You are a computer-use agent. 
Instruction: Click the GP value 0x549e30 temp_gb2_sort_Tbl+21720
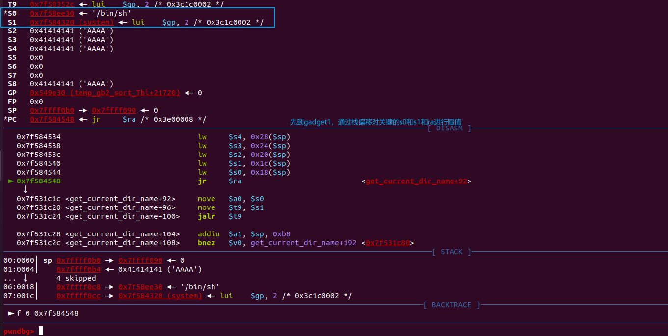pyautogui.click(x=105, y=93)
